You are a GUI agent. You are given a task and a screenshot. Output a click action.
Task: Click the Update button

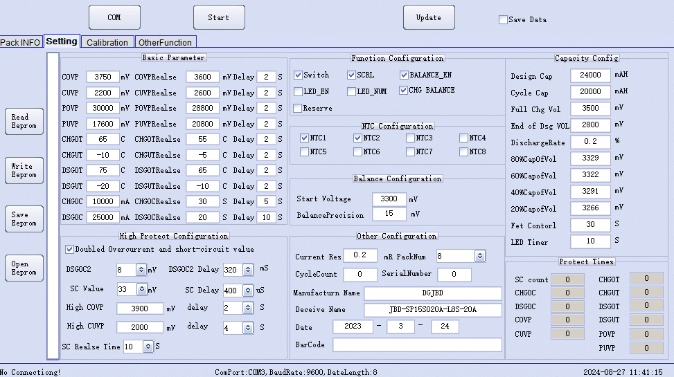point(429,17)
